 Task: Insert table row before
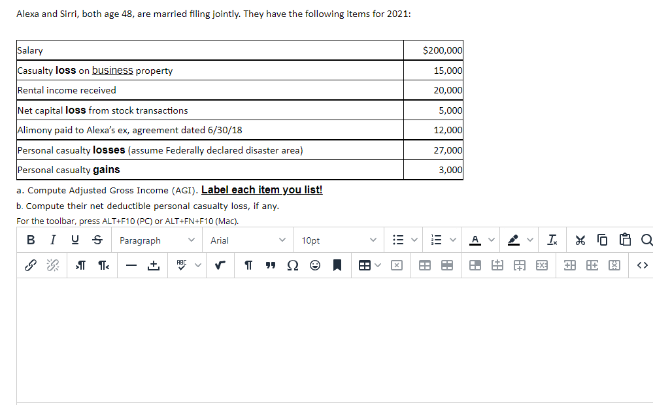click(497, 265)
